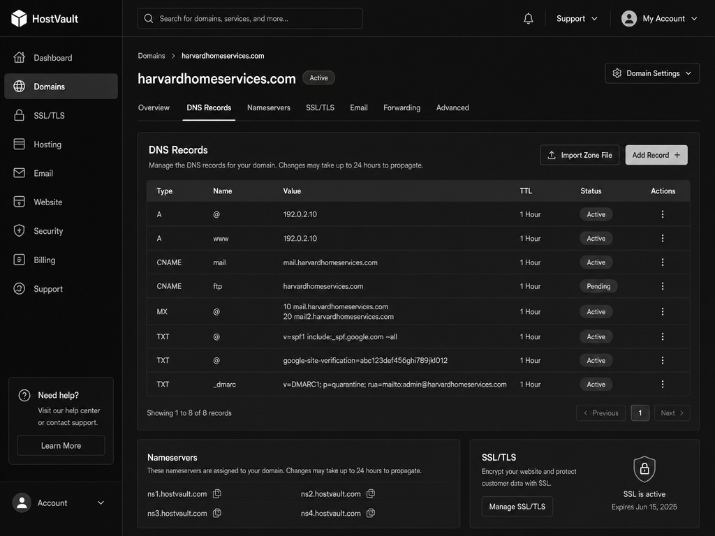
Task: Open the Domain Settings dropdown
Action: 652,73
